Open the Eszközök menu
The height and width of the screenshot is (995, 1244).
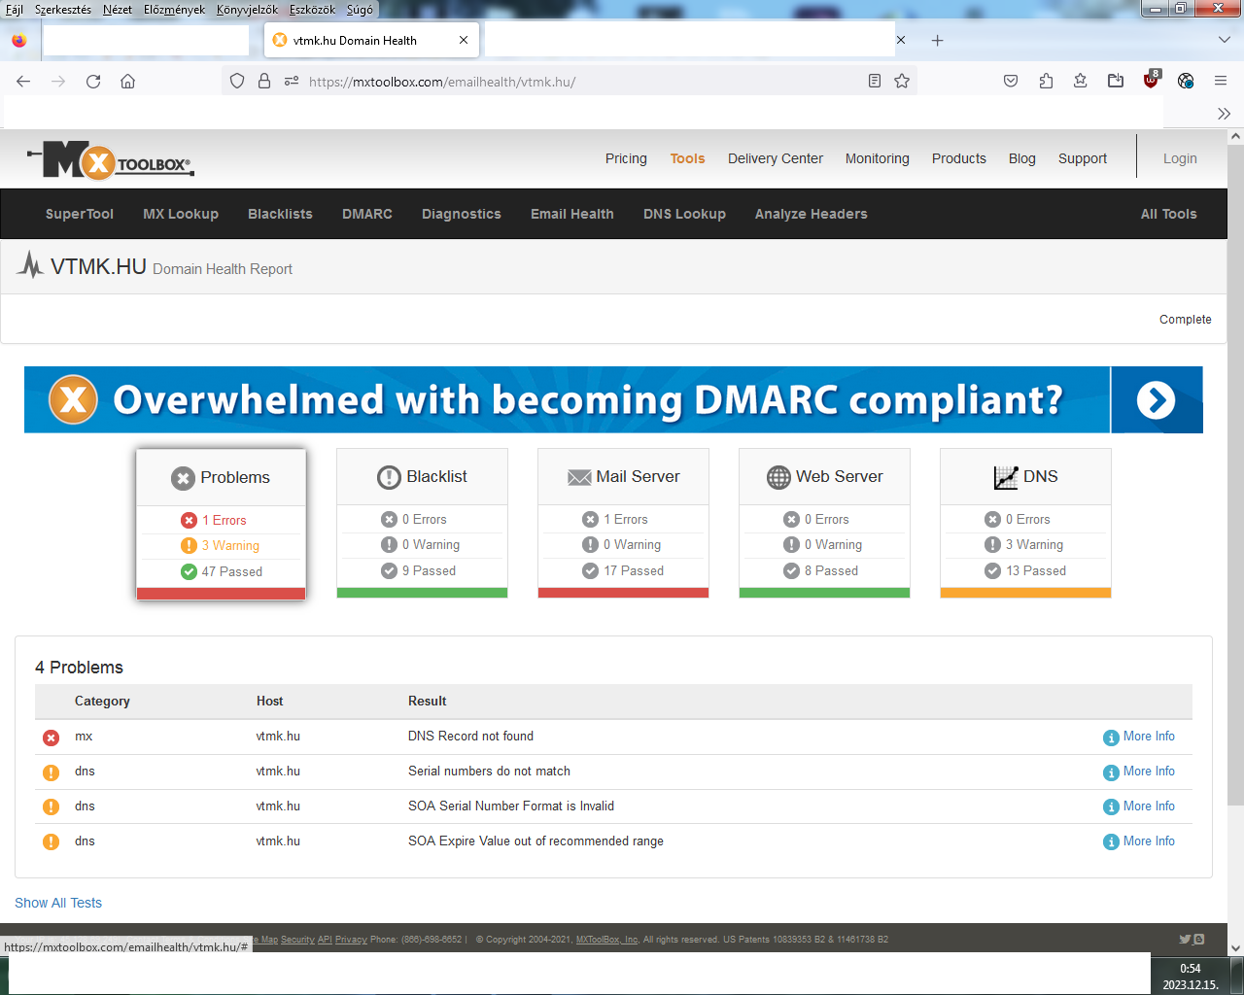click(312, 10)
